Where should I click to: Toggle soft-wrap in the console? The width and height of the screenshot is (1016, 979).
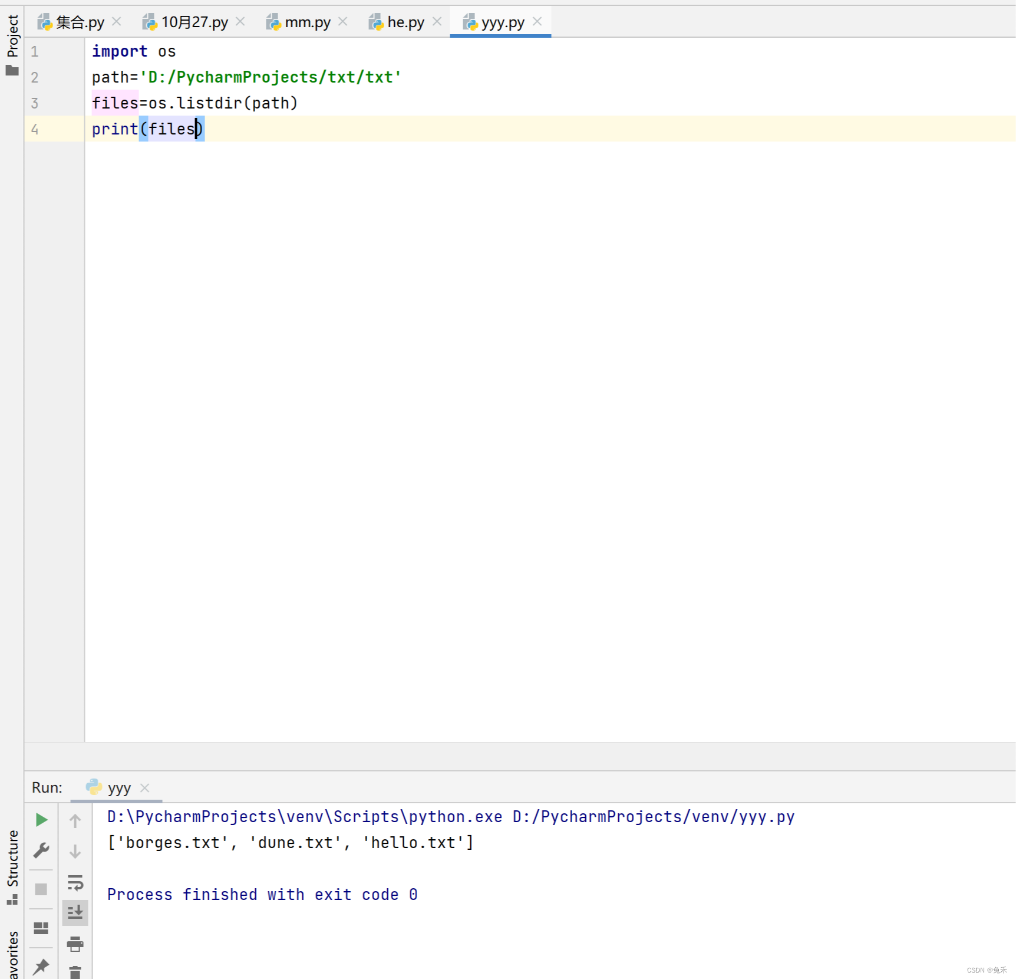click(75, 882)
